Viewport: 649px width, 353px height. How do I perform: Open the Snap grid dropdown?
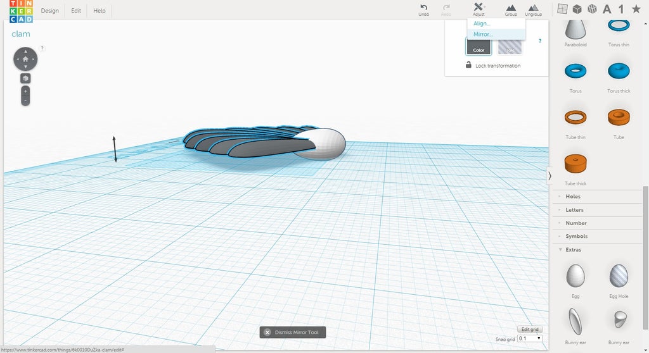coord(530,338)
